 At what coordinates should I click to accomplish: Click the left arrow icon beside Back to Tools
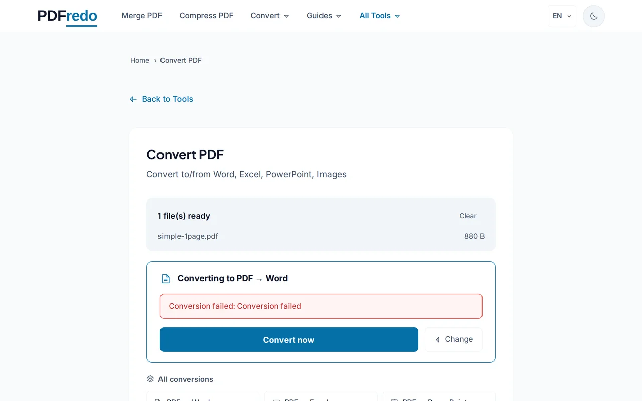(x=133, y=99)
